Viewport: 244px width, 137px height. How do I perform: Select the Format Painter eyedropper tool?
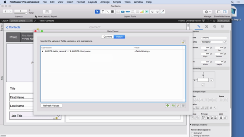point(163,12)
